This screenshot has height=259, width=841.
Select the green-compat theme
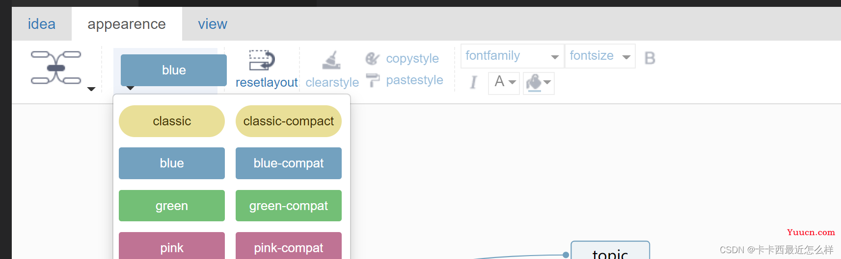click(x=289, y=206)
